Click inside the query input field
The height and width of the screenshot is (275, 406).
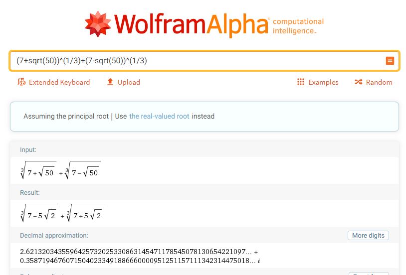pos(195,61)
